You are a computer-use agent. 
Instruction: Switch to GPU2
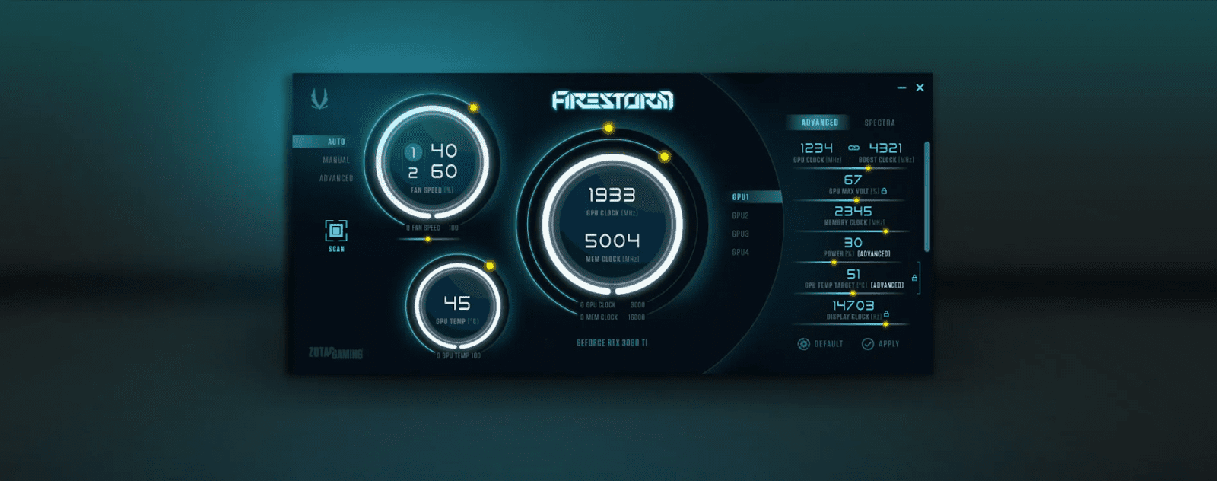pos(740,215)
